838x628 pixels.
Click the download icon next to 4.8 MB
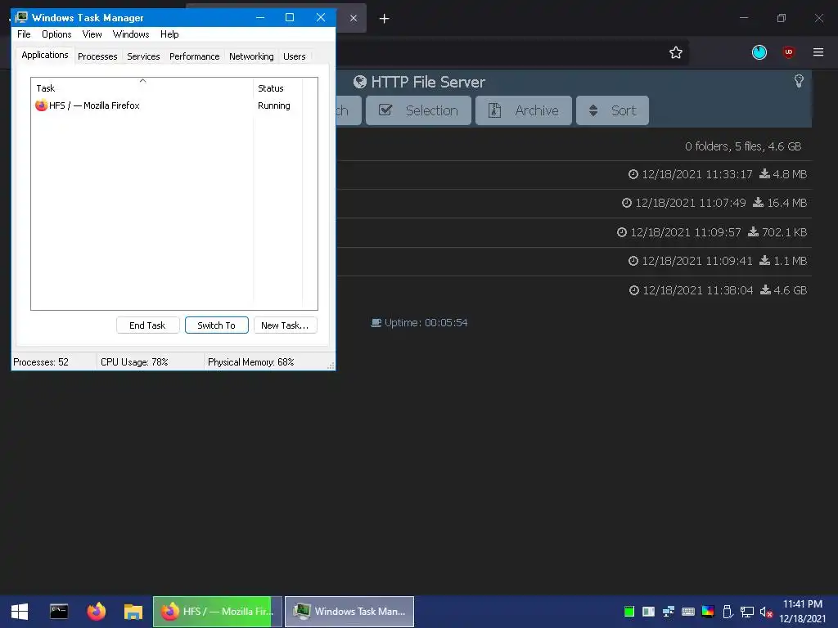coord(765,173)
